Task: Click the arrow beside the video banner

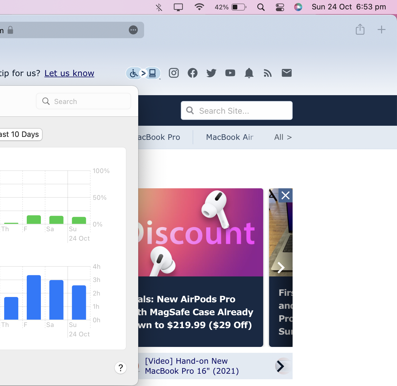Action: coord(281,366)
